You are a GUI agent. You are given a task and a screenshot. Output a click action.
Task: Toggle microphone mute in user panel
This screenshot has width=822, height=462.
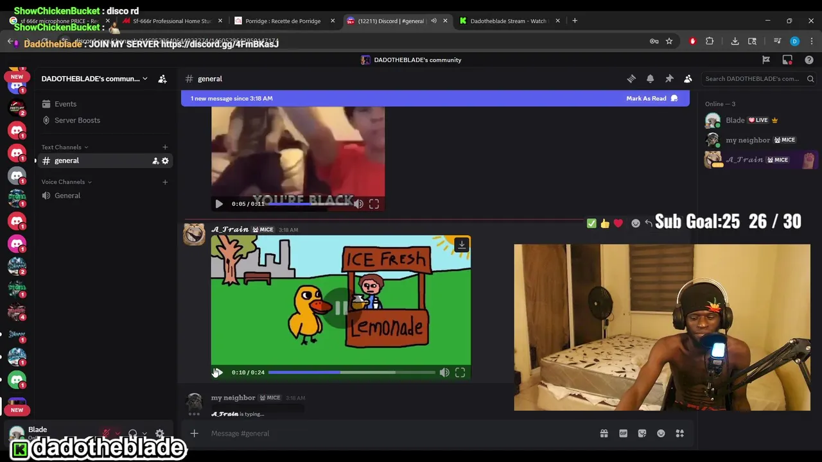[107, 434]
